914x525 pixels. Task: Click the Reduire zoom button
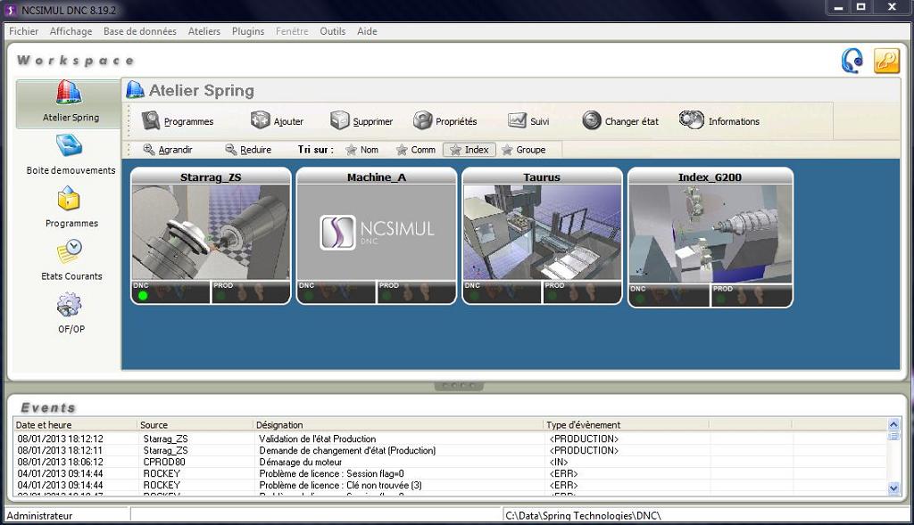tap(248, 150)
